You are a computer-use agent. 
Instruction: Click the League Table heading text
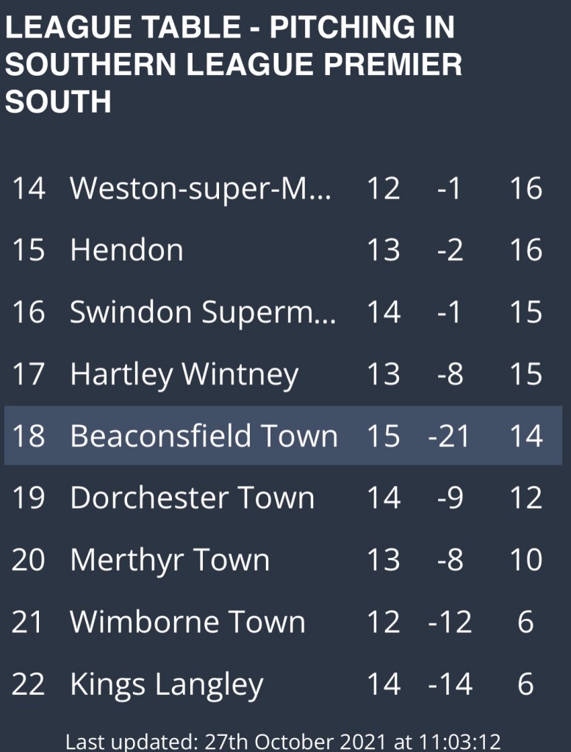pos(234,65)
